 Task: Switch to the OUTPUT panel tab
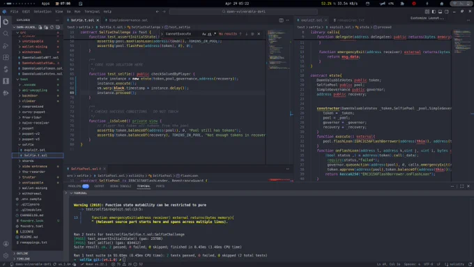pos(99,186)
